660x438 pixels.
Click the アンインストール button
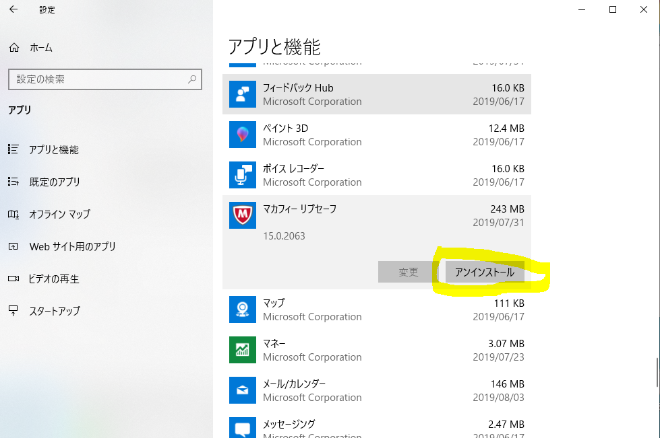[485, 272]
